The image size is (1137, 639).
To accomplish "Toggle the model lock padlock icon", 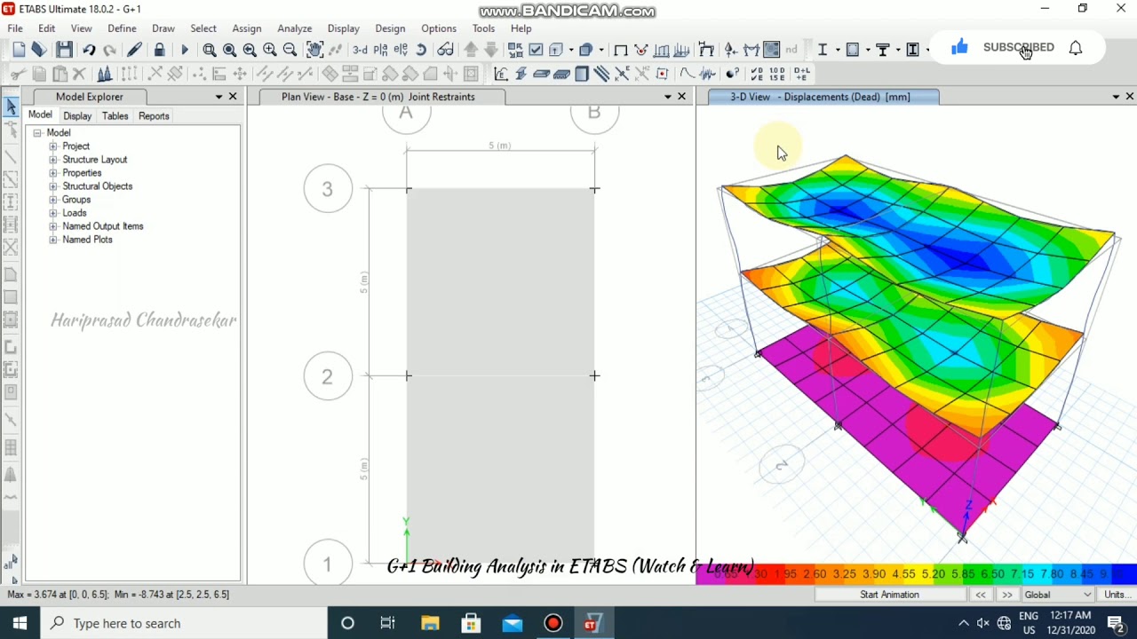I will [x=159, y=51].
